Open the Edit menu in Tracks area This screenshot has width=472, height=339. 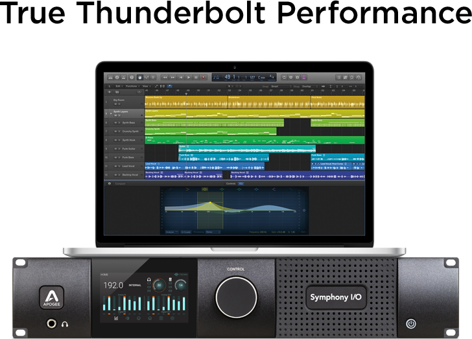point(119,86)
